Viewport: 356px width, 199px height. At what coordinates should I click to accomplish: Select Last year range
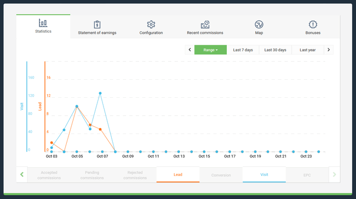[307, 50]
